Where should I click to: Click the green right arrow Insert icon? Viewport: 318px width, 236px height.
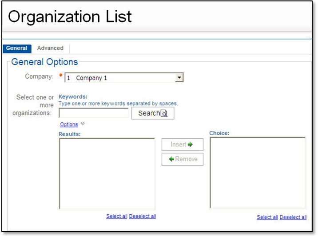click(x=190, y=144)
